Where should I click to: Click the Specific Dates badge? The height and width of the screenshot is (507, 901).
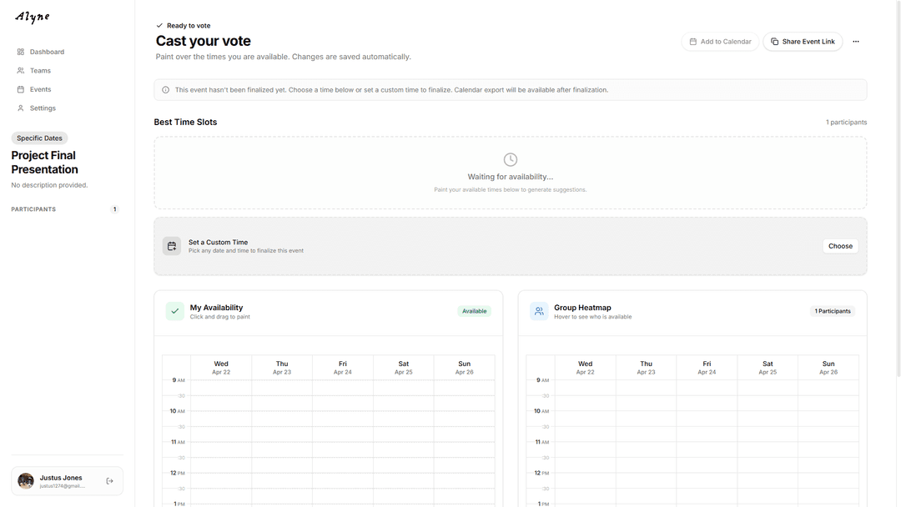tap(40, 138)
